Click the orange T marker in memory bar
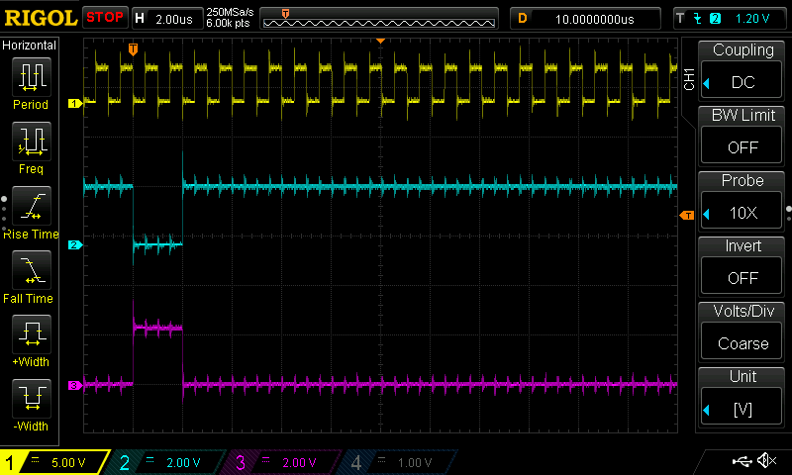The image size is (792, 475). point(285,14)
